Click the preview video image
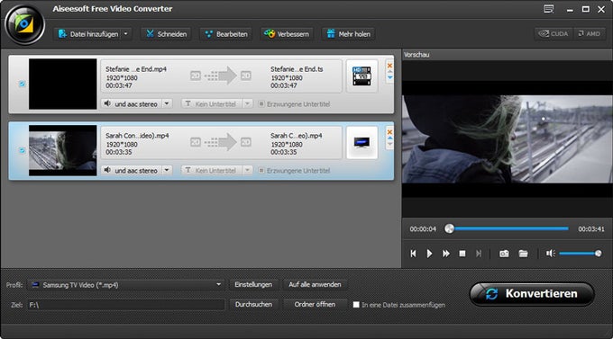Viewport: 613px width, 339px height. [507, 139]
